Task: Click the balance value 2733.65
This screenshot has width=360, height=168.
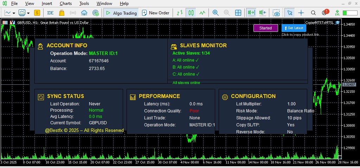Action: (x=97, y=68)
